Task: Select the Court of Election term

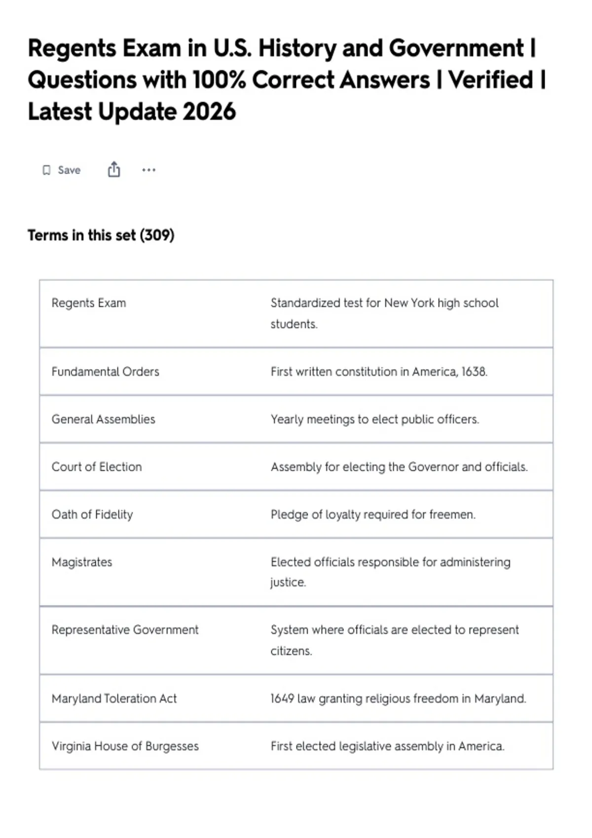Action: click(x=97, y=467)
